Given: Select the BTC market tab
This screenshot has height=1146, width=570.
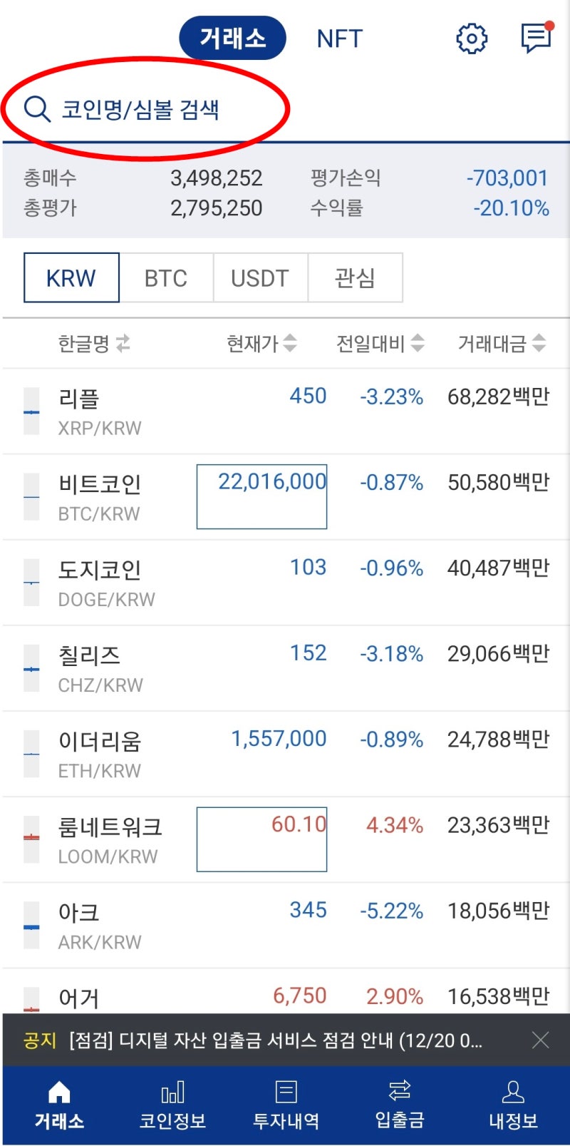Looking at the screenshot, I should click(165, 278).
